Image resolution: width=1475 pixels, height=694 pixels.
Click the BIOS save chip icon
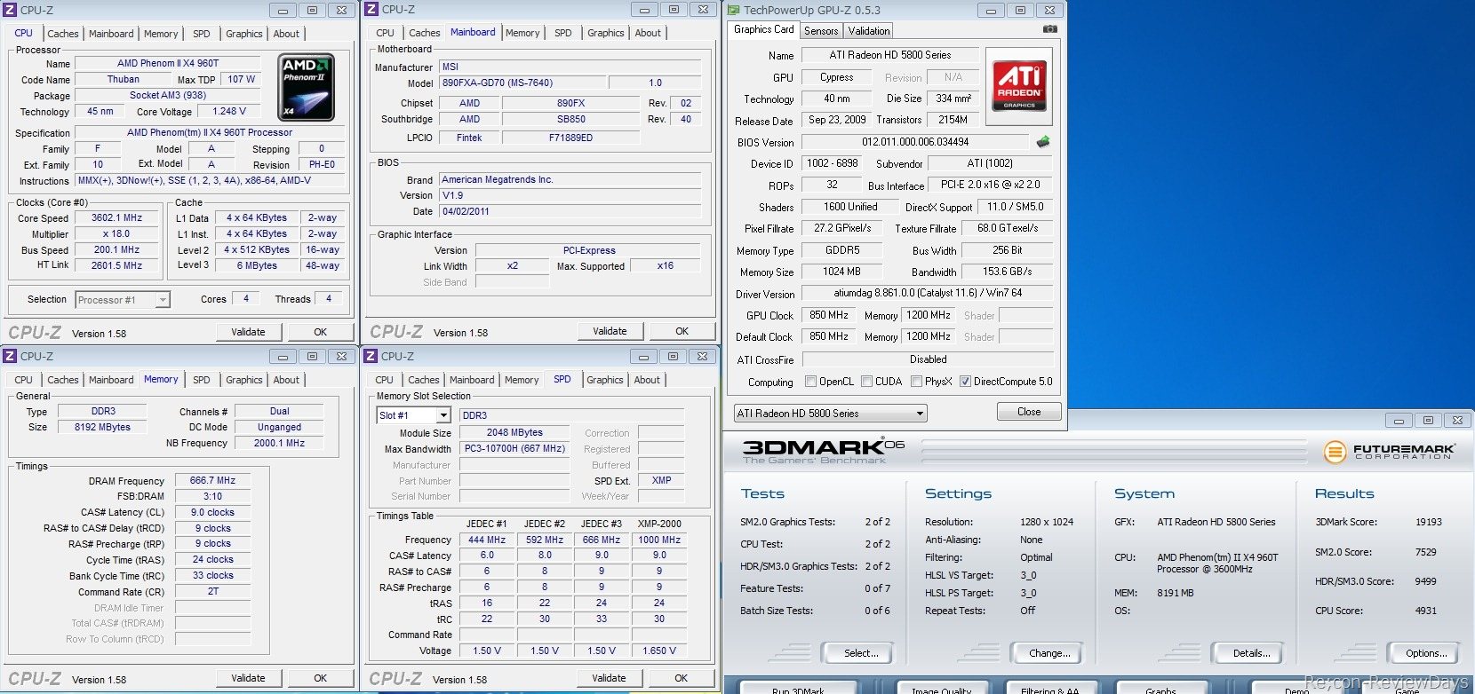click(1043, 142)
